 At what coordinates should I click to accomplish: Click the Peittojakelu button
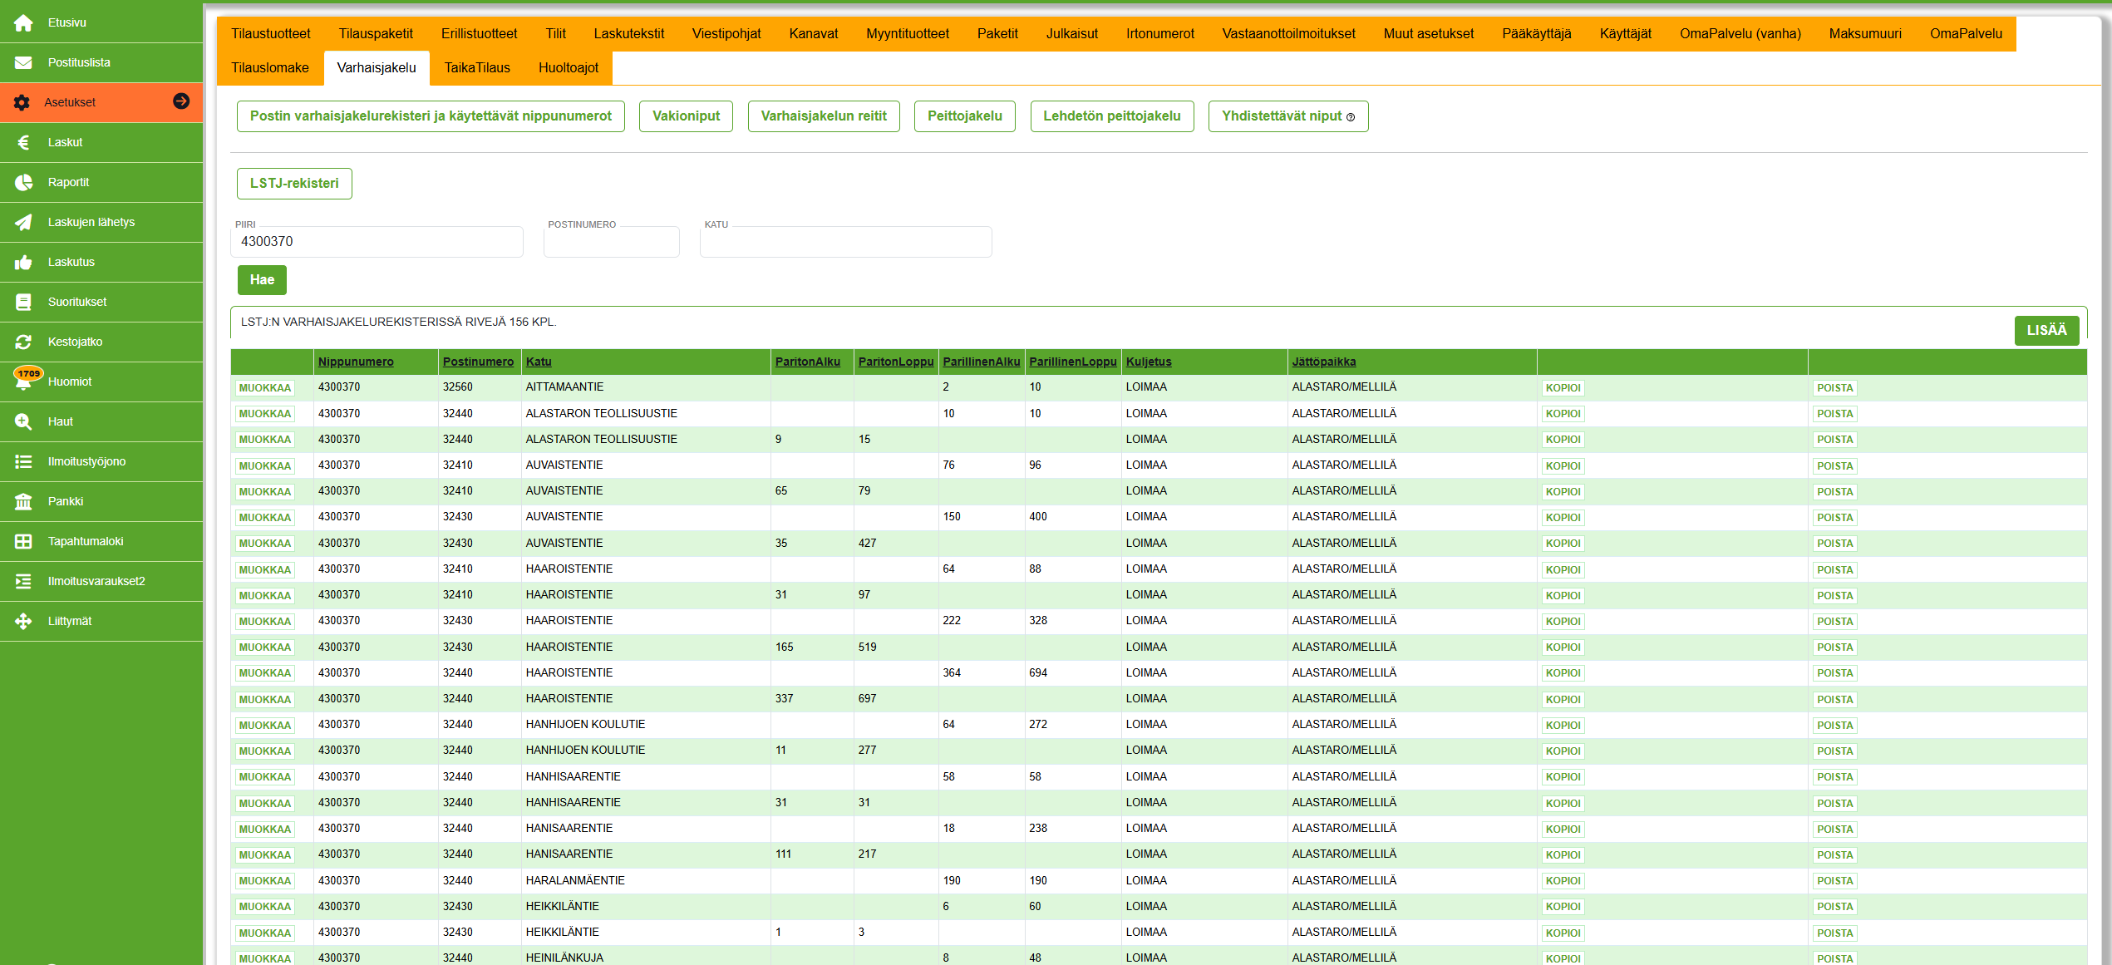[965, 116]
